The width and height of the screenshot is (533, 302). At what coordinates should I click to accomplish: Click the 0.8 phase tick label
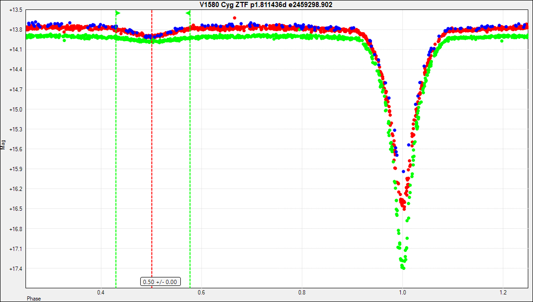pyautogui.click(x=302, y=293)
